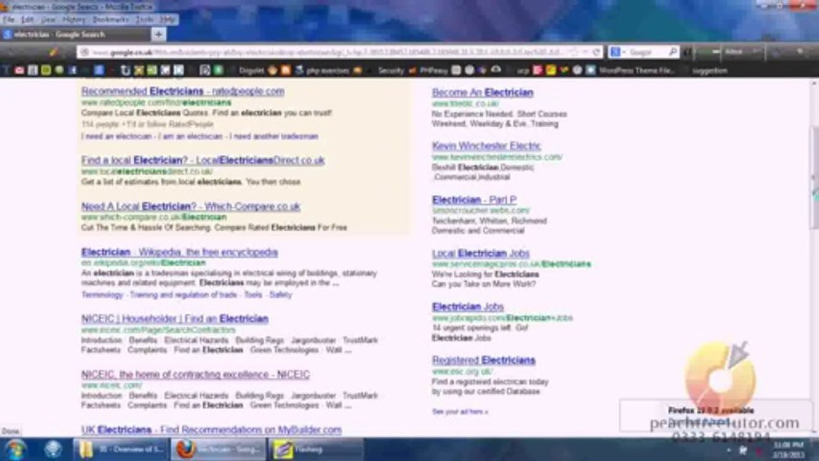The image size is (819, 461).
Task: Open NICEIC Householder Find an Electrician result
Action: click(x=175, y=319)
